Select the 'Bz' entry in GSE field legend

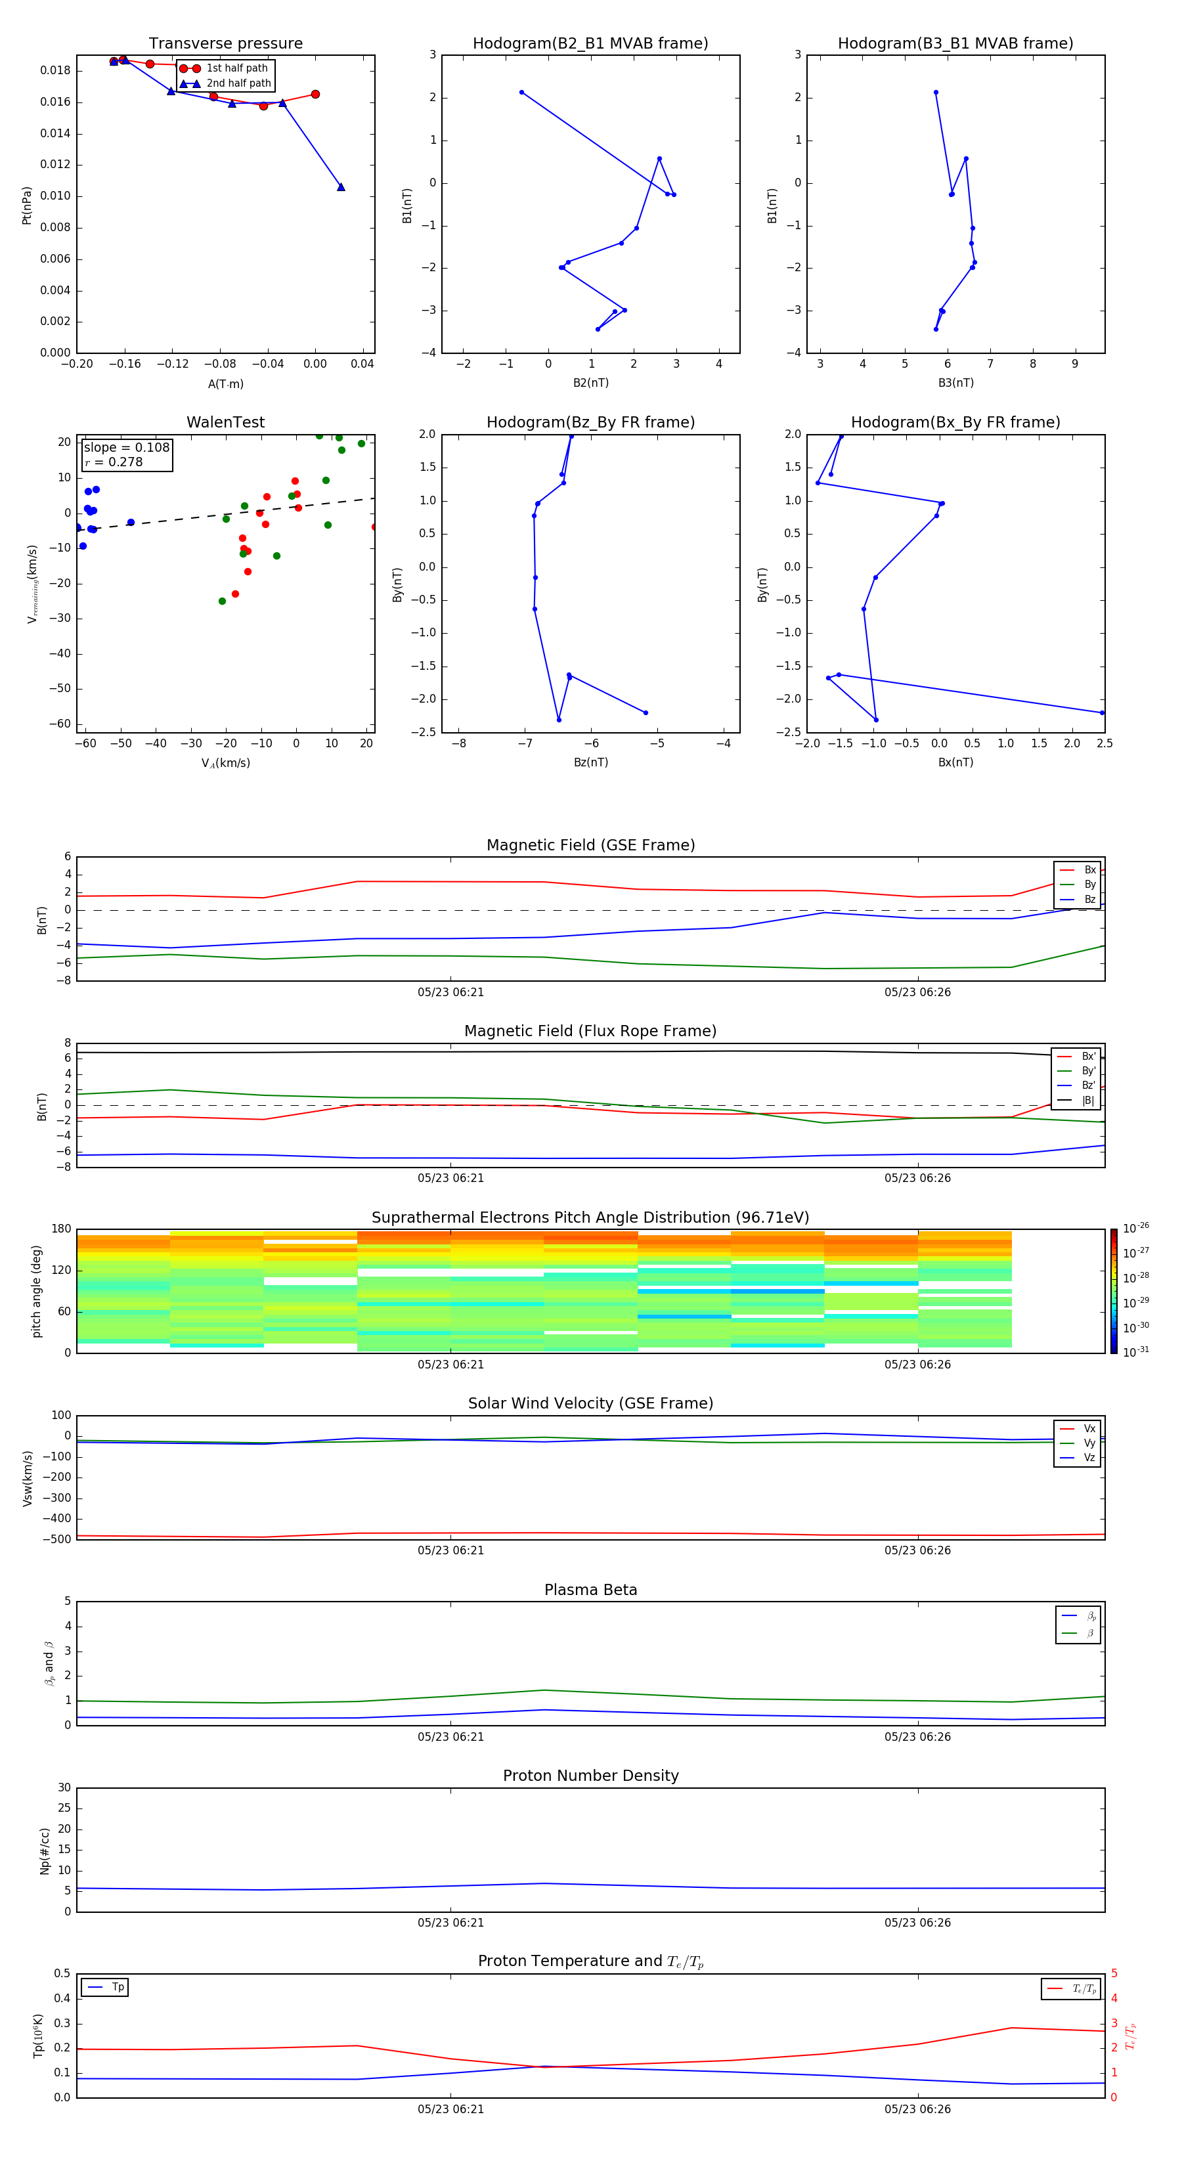[1078, 899]
